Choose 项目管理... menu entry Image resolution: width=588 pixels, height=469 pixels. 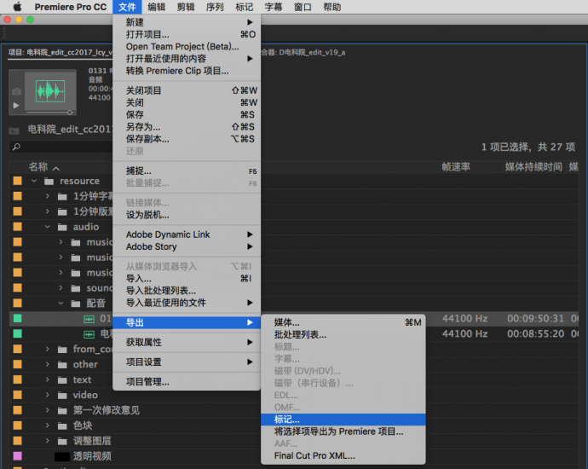[187, 382]
